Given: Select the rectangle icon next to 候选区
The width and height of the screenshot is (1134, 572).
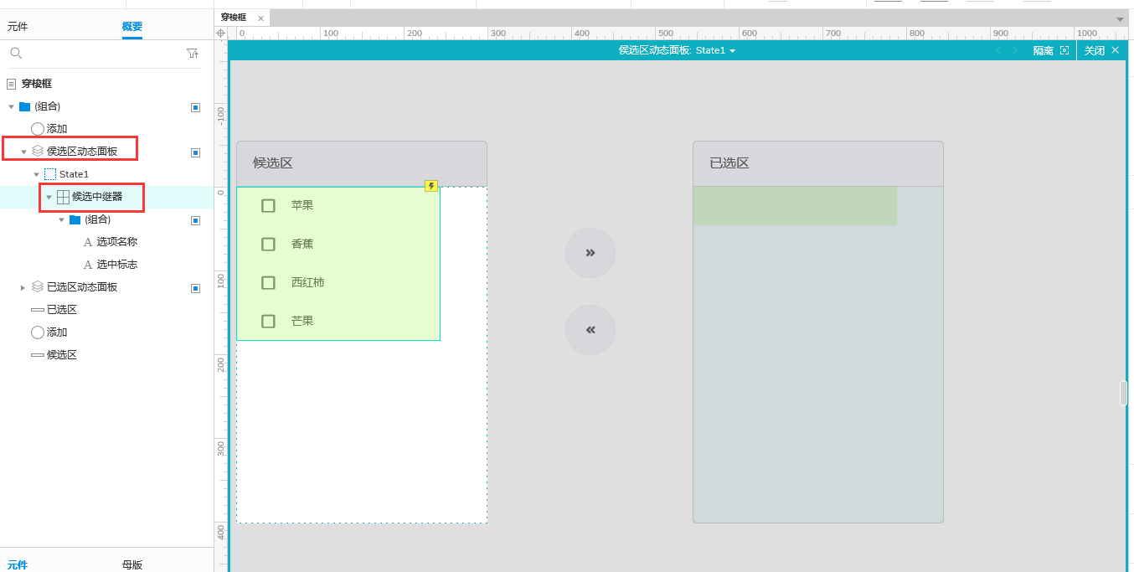Looking at the screenshot, I should coord(37,355).
